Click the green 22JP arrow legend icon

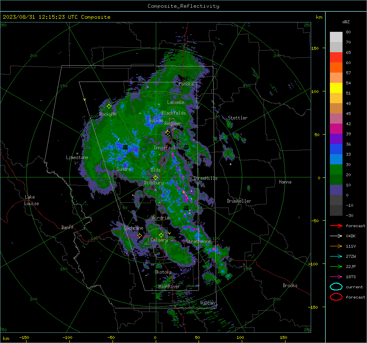336,266
